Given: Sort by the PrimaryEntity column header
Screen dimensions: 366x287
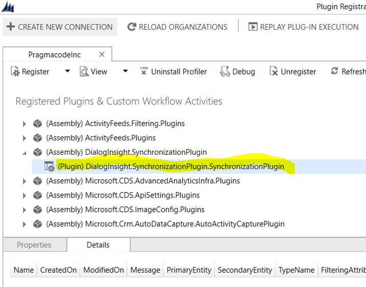Looking at the screenshot, I should (x=189, y=270).
